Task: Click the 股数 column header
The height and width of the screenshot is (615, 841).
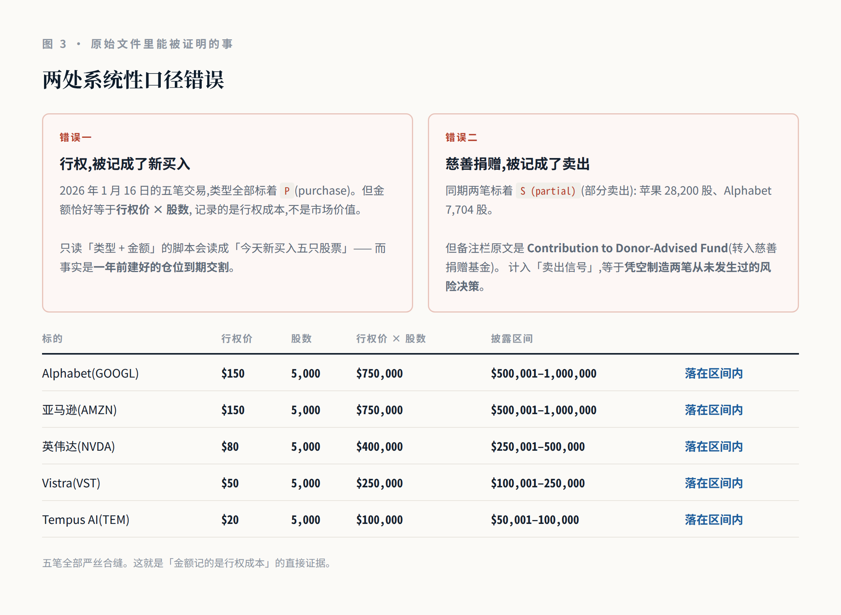Action: point(301,339)
